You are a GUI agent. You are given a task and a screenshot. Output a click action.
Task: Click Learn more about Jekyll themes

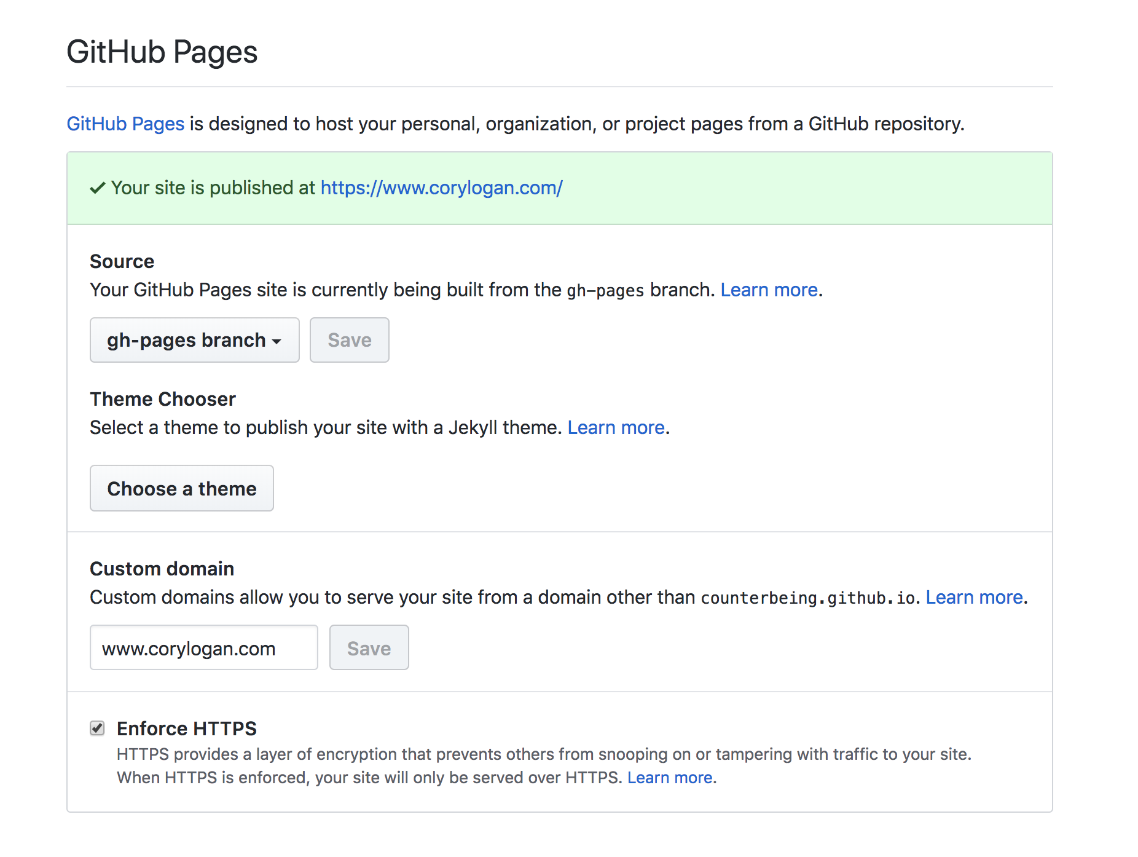[x=616, y=427]
